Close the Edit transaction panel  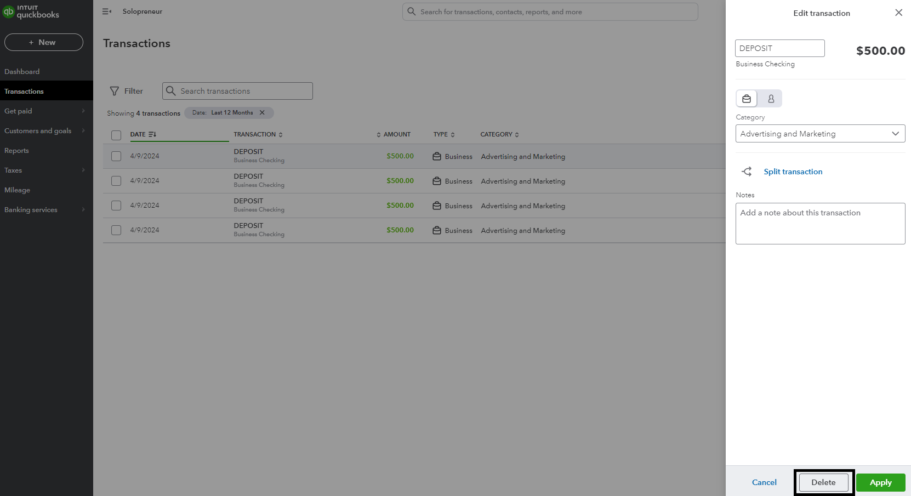(898, 13)
